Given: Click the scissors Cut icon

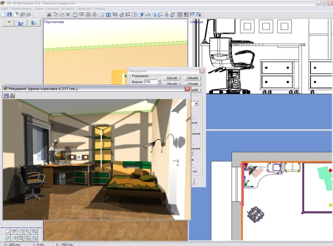Looking at the screenshot, I should click(49, 15).
